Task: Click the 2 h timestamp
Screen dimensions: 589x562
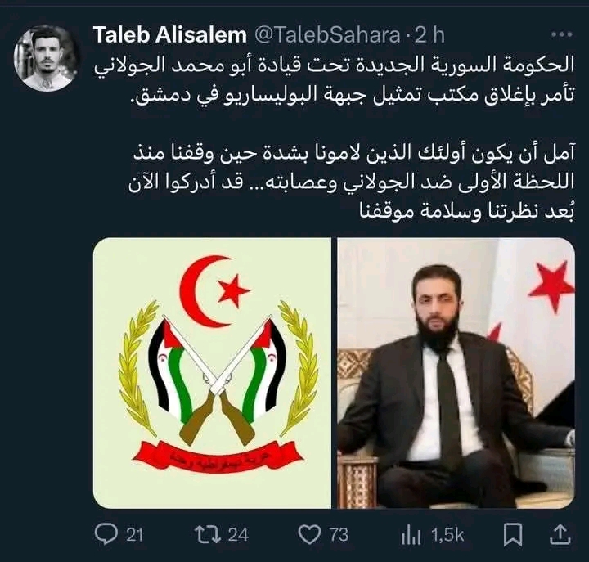Action: (429, 35)
